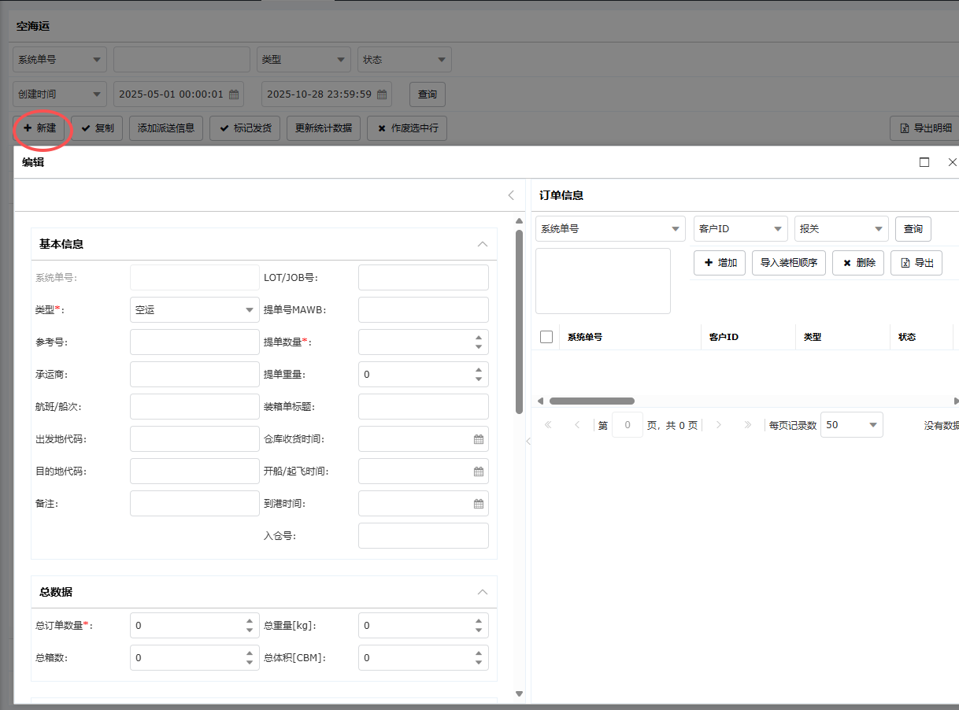The width and height of the screenshot is (959, 710).
Task: Go to next page in order grid
Action: (x=718, y=425)
